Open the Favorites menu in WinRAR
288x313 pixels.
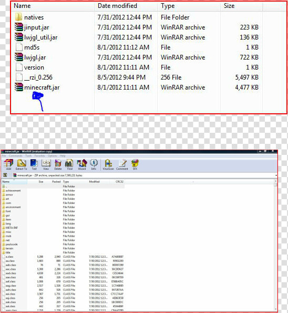[x=39, y=155]
